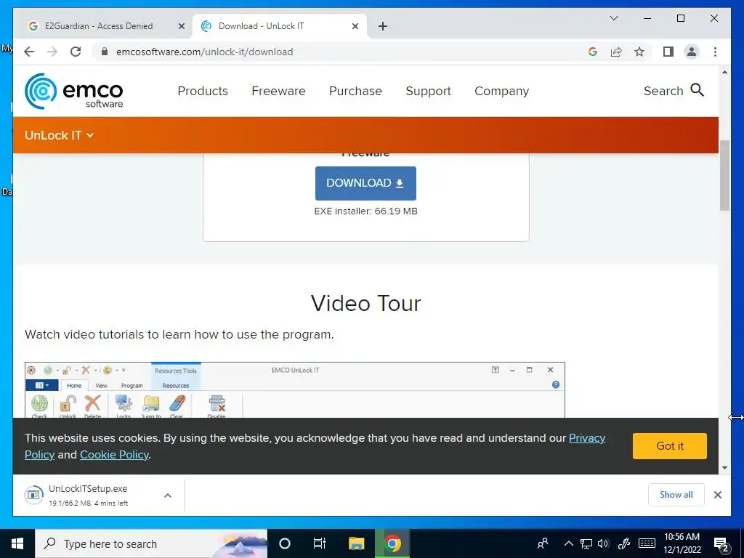Open the Chrome three-dot menu
The height and width of the screenshot is (558, 744).
715,52
